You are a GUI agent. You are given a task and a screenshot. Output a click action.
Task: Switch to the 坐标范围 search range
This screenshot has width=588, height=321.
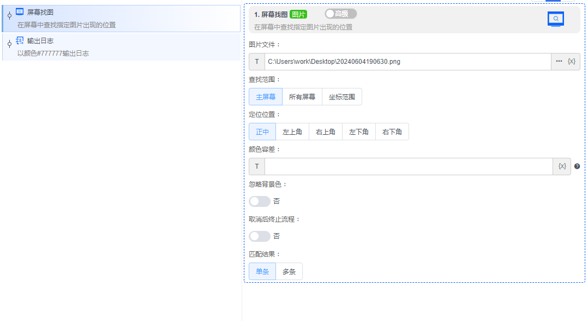click(x=341, y=97)
